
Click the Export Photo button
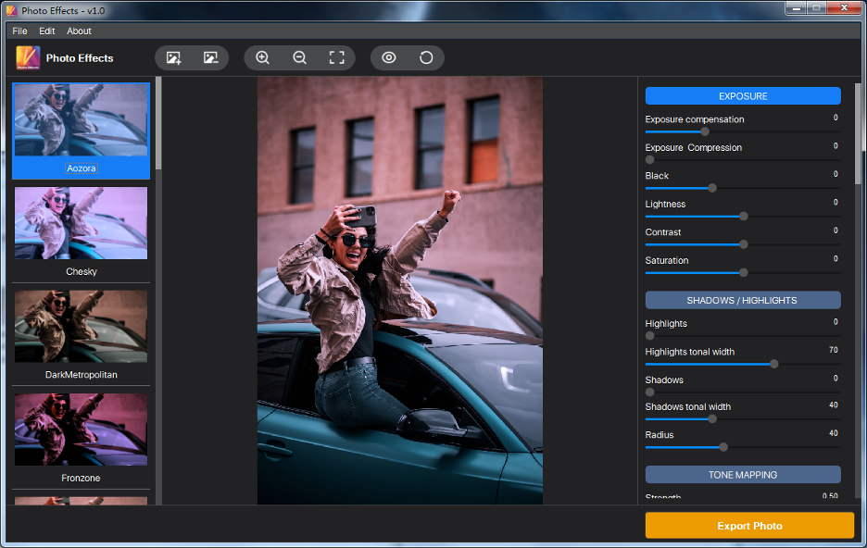tap(749, 526)
